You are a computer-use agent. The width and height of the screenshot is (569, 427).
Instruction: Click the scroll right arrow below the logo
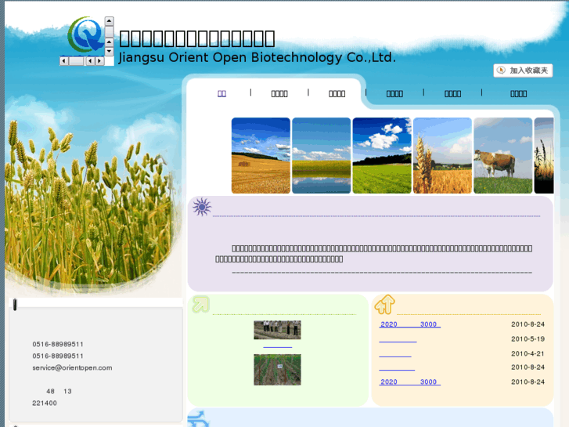click(x=99, y=61)
